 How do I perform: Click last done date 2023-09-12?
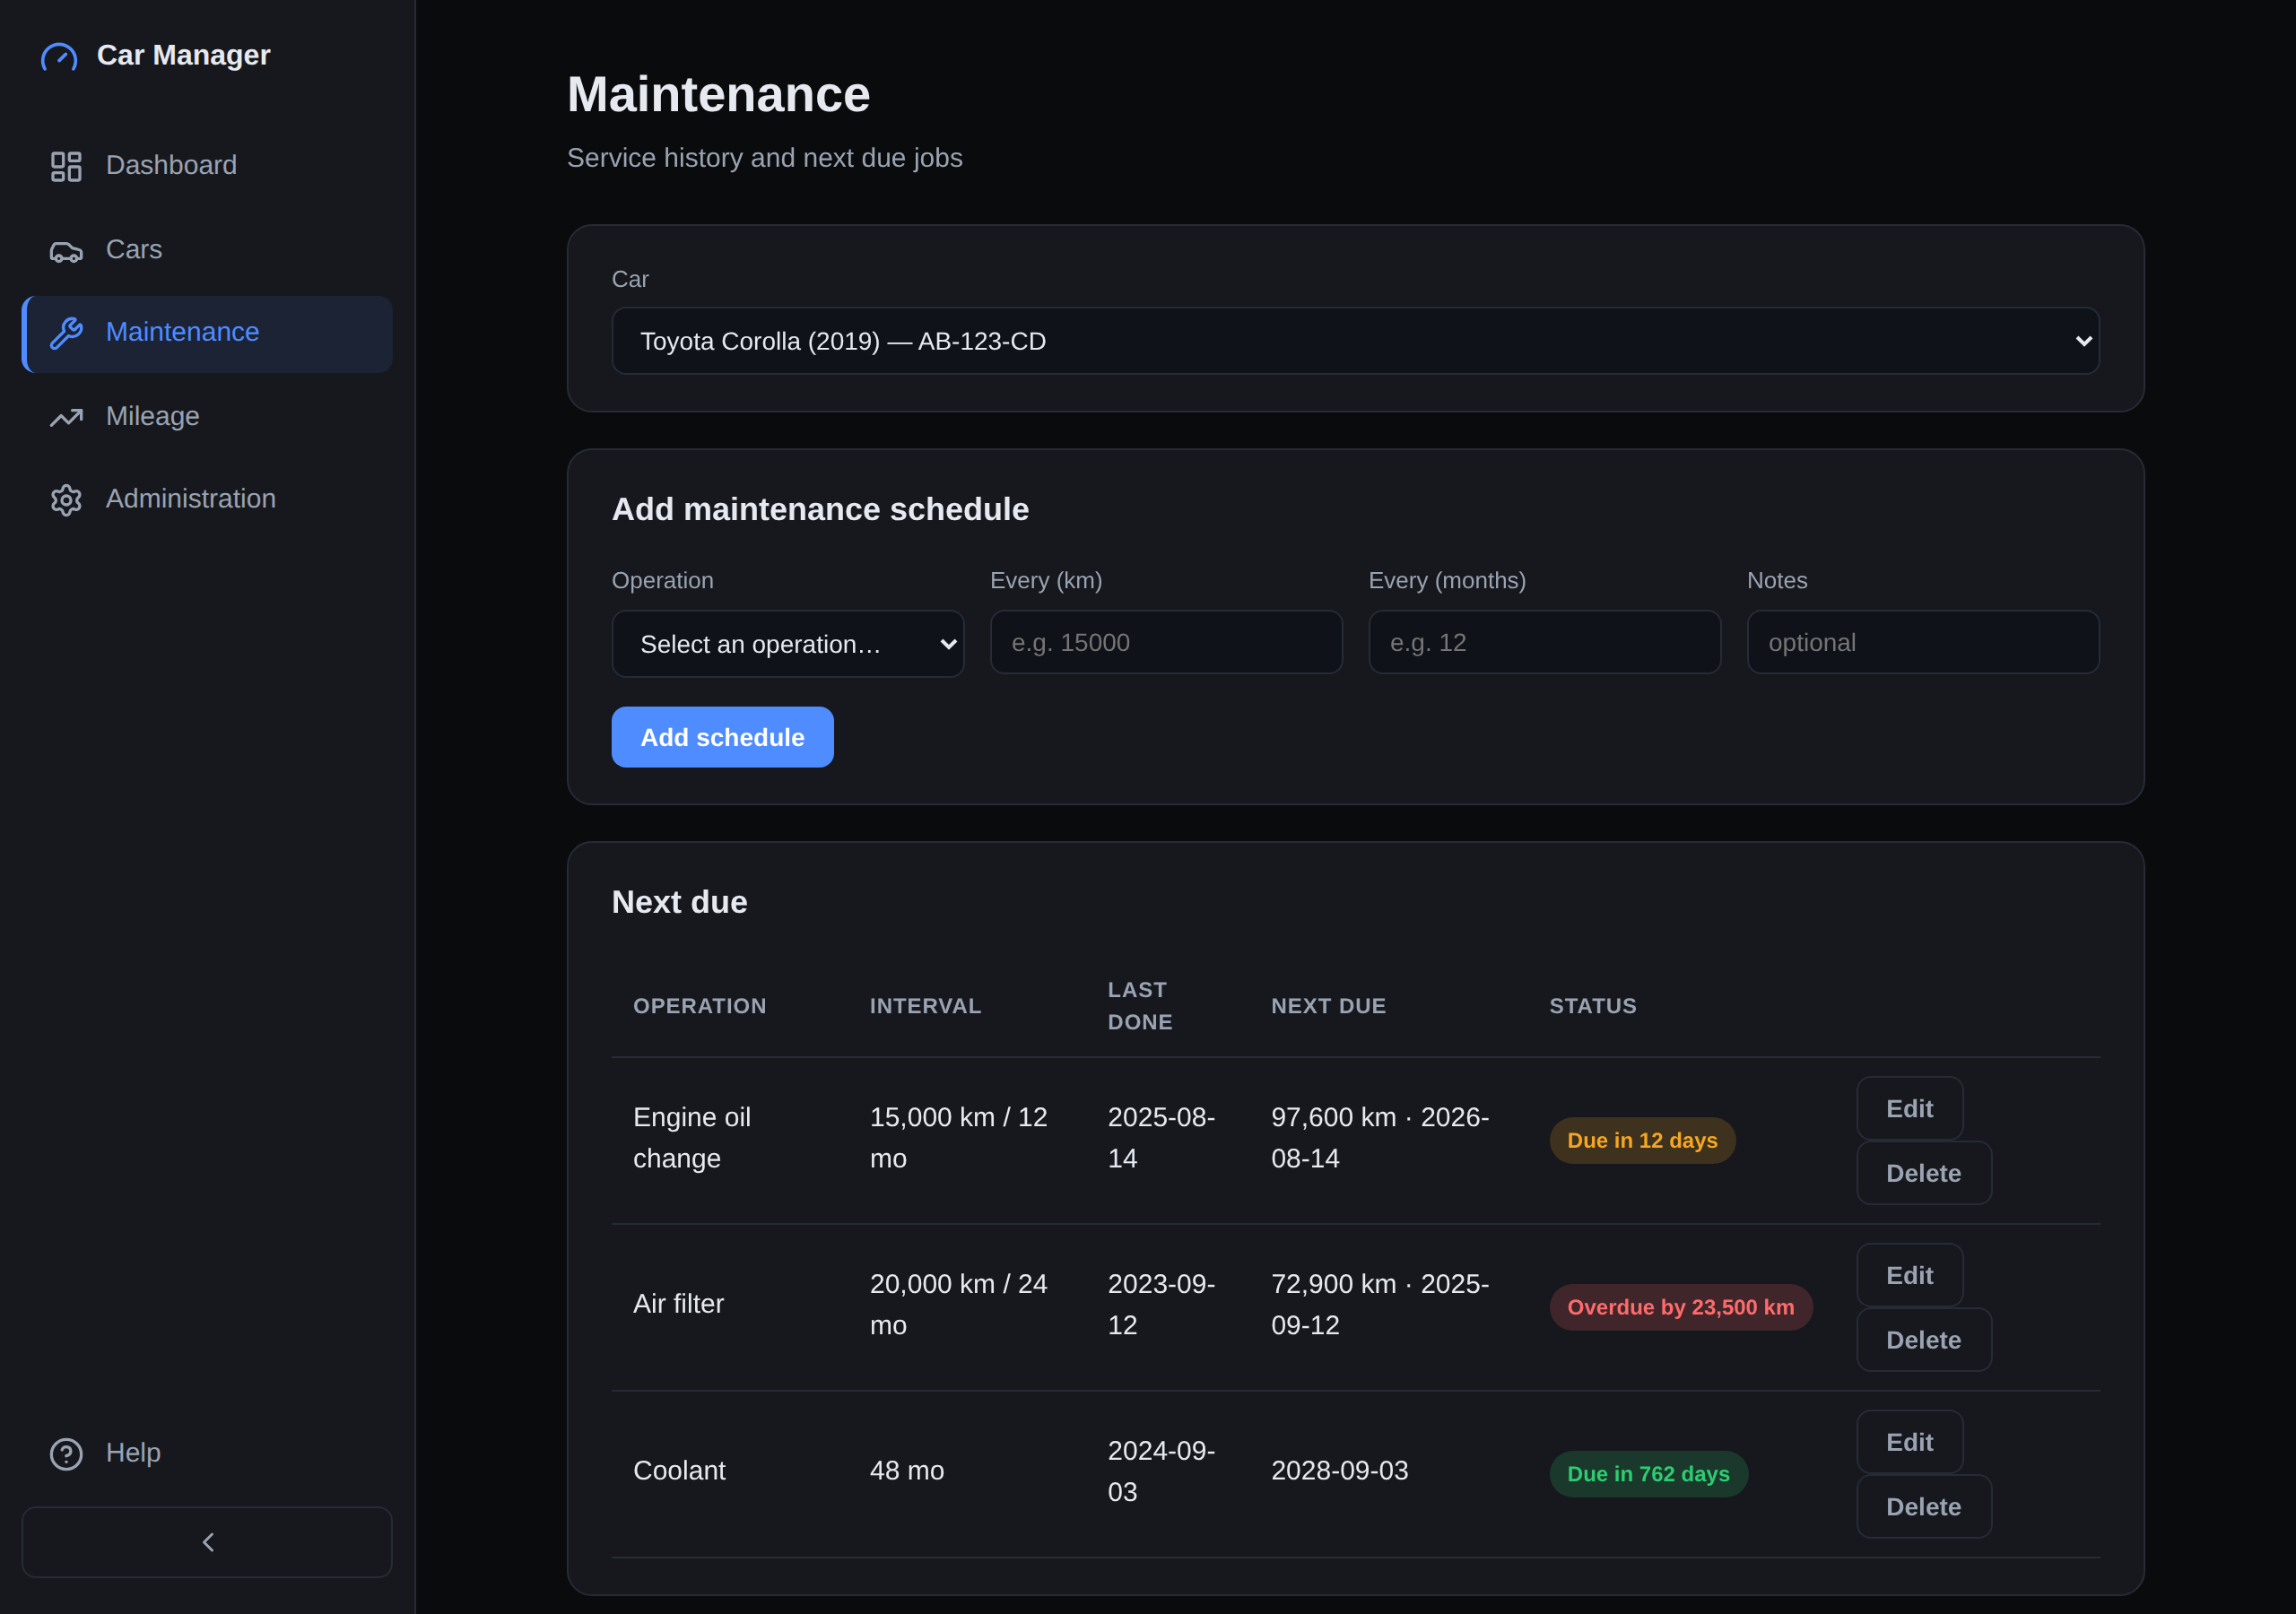pos(1161,1304)
